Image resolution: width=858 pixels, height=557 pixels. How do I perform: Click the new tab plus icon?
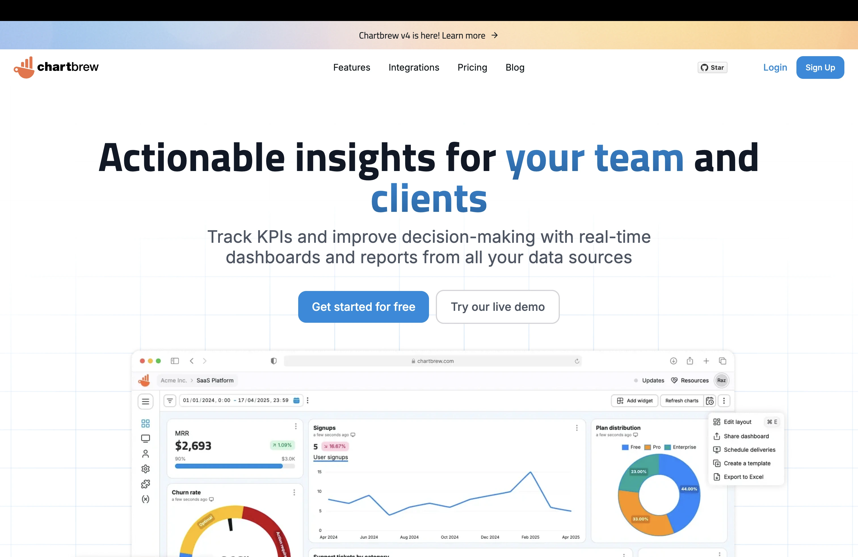coord(706,361)
